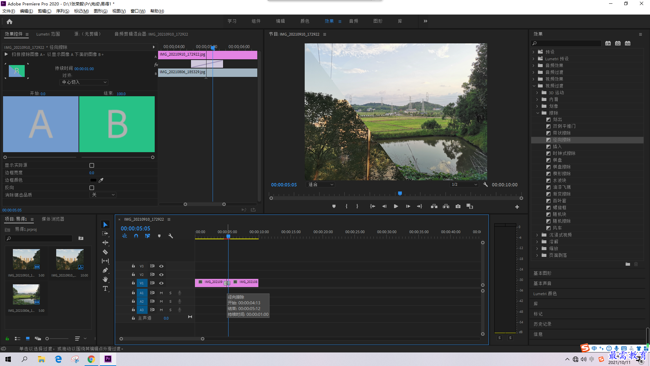The height and width of the screenshot is (366, 650).
Task: Click the duration value 00:00:01:00
Action: (84, 69)
